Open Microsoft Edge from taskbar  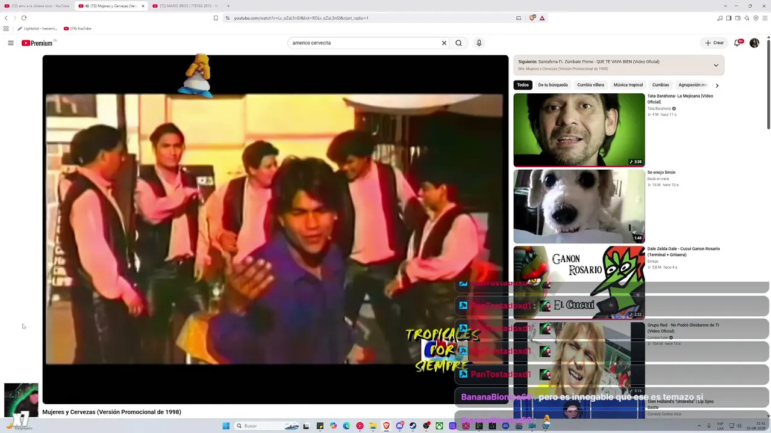[346, 426]
